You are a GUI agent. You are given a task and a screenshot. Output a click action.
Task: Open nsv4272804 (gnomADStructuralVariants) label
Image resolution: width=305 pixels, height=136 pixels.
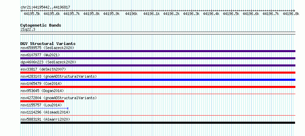59,98
